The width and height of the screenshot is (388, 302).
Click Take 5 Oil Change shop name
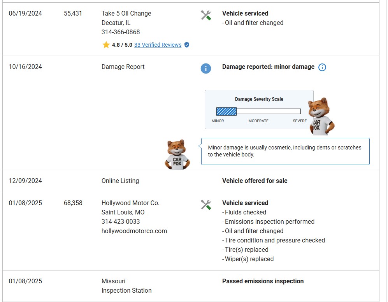pyautogui.click(x=126, y=13)
